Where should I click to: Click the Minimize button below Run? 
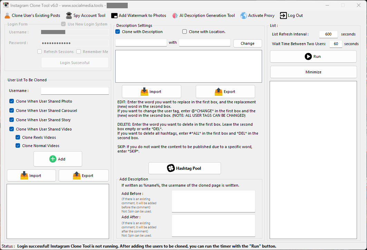click(x=313, y=72)
